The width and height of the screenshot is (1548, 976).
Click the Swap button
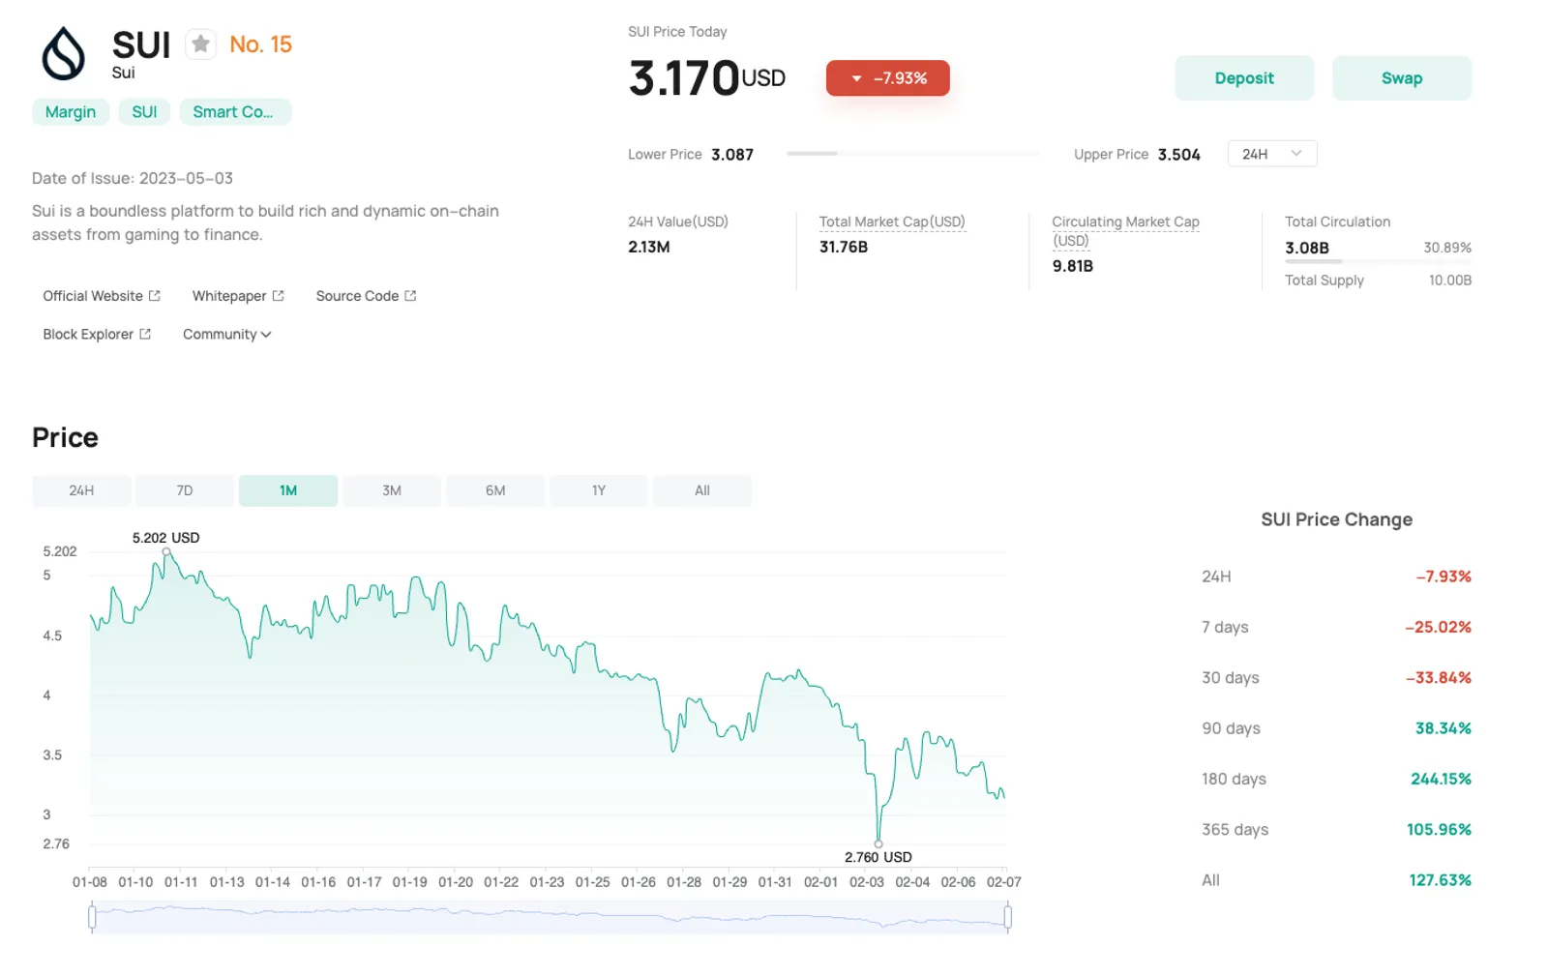click(x=1402, y=78)
